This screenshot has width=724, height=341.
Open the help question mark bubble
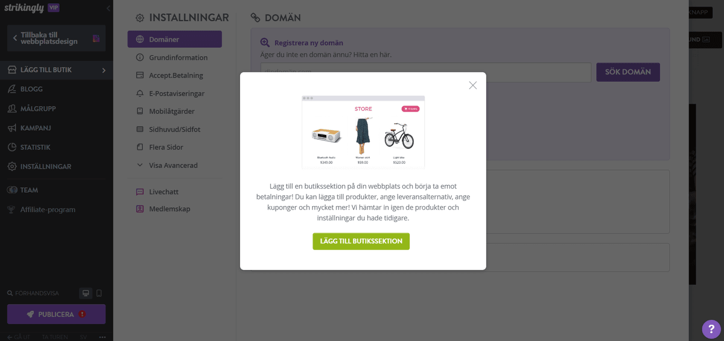point(711,329)
